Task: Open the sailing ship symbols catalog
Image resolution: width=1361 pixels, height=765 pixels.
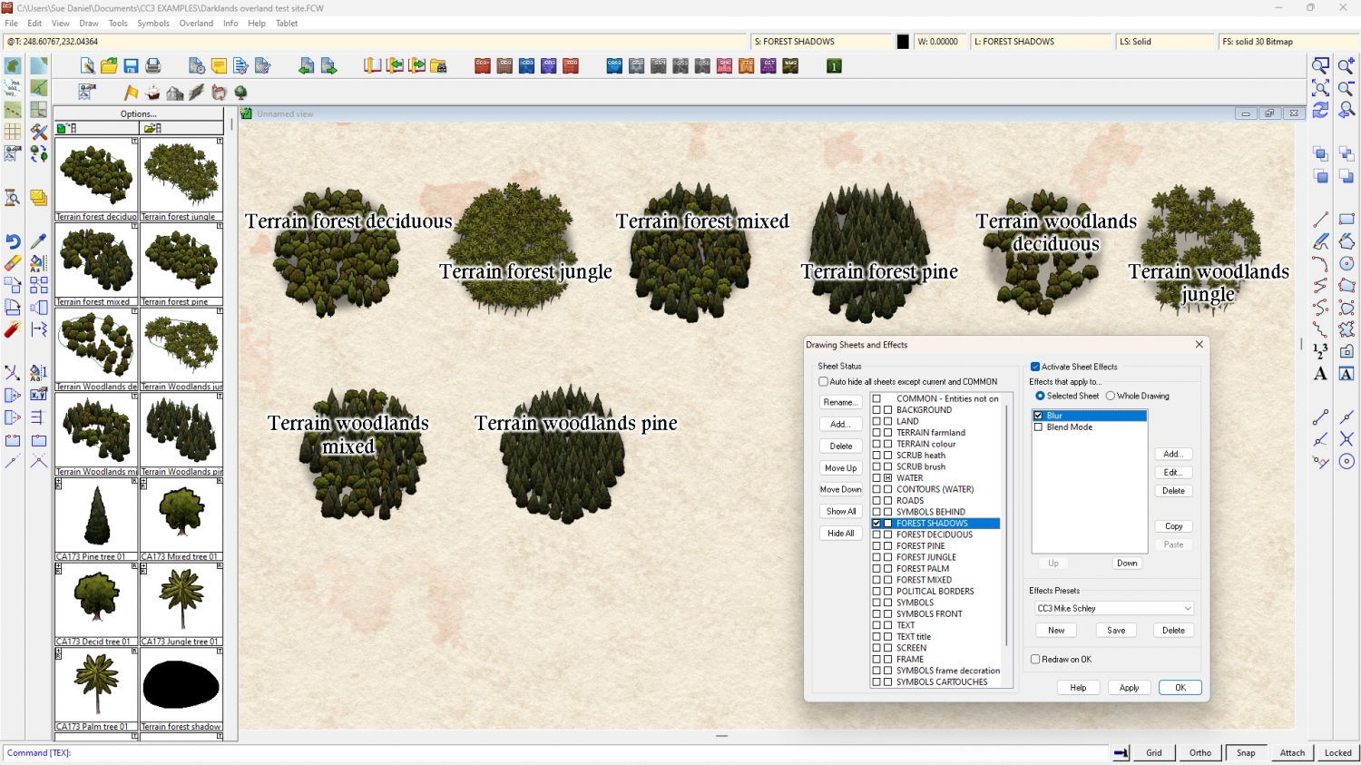Action: click(152, 92)
